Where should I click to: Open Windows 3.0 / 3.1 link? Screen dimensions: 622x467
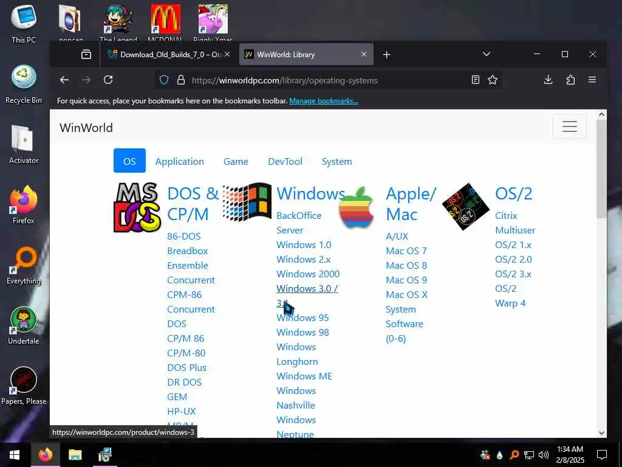point(307,289)
